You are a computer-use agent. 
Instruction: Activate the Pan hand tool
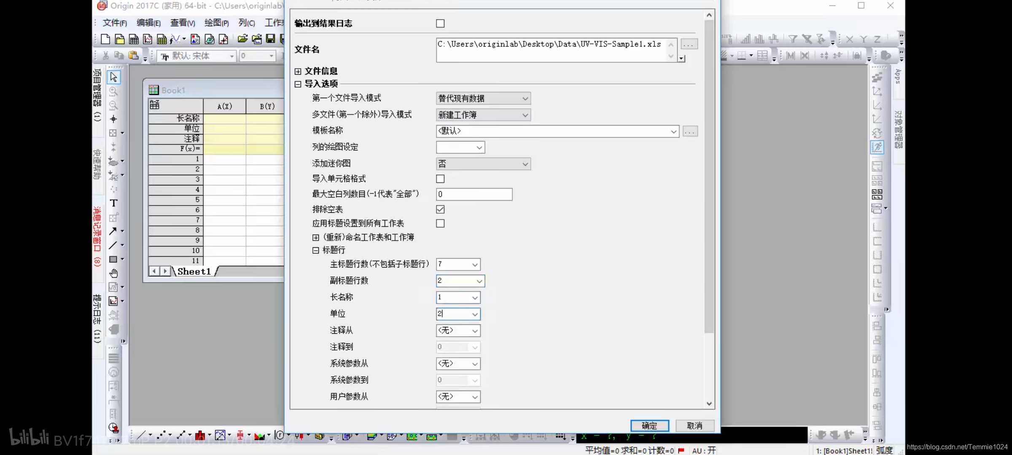[113, 273]
